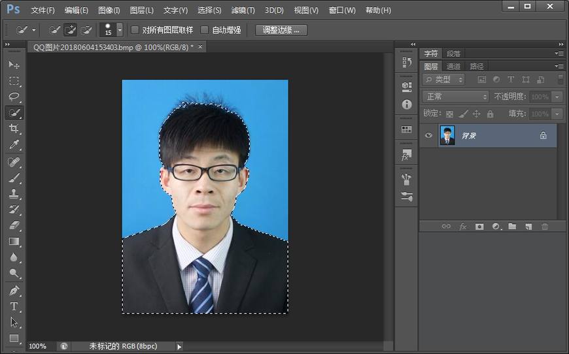Open the 不透明度 opacity dropdown arrow

click(557, 97)
